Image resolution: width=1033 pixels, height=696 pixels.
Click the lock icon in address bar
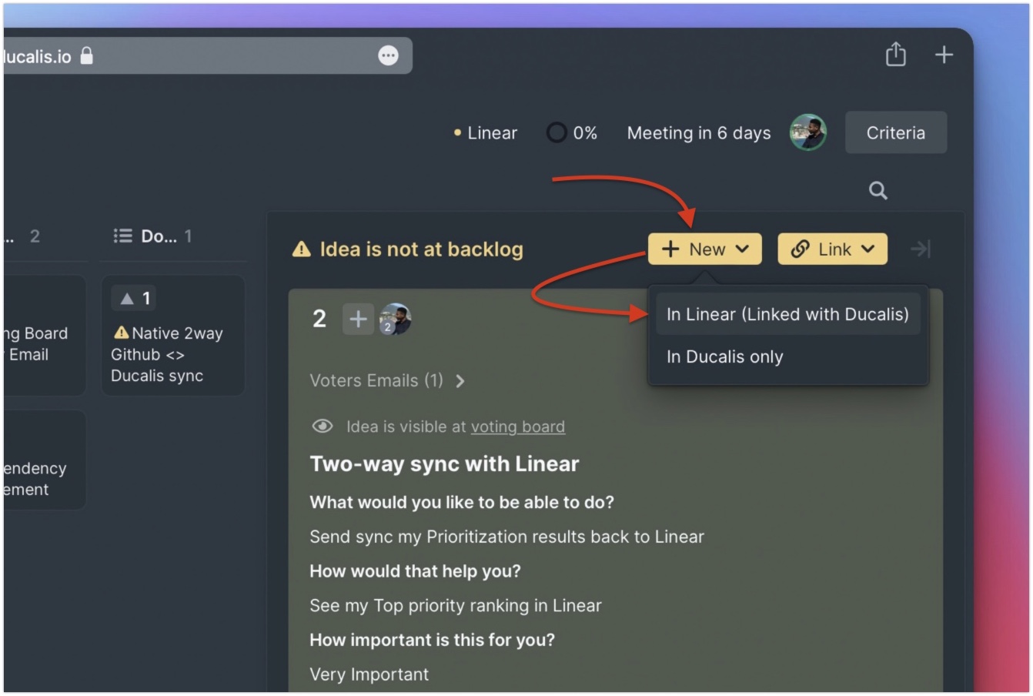click(x=87, y=55)
